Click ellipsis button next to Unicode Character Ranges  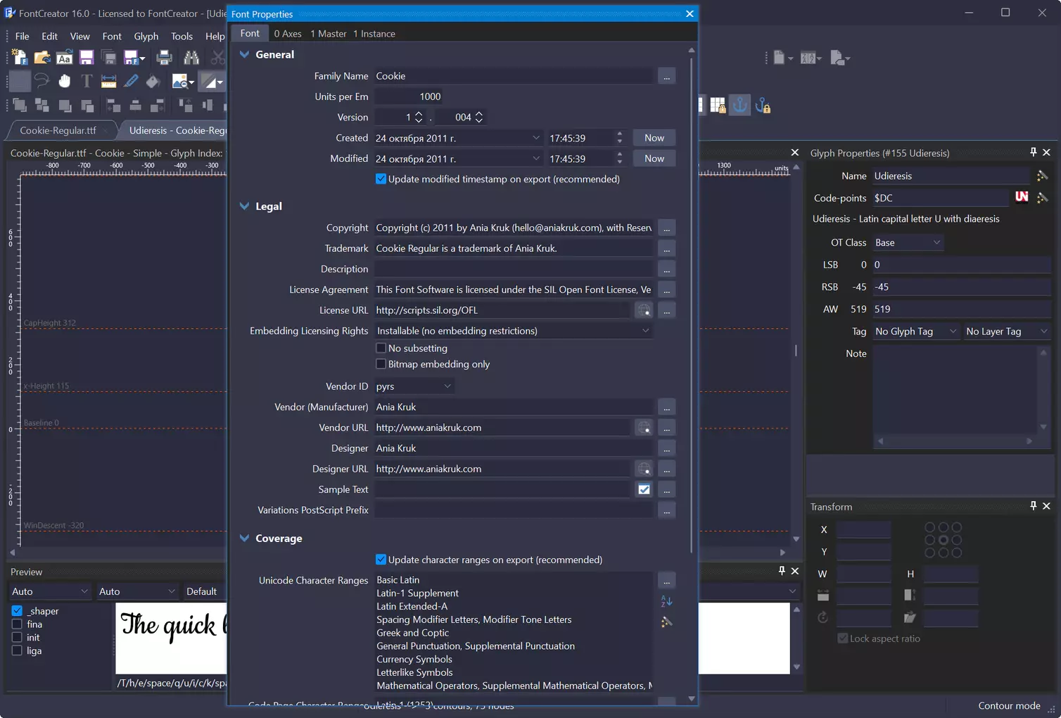click(x=666, y=580)
